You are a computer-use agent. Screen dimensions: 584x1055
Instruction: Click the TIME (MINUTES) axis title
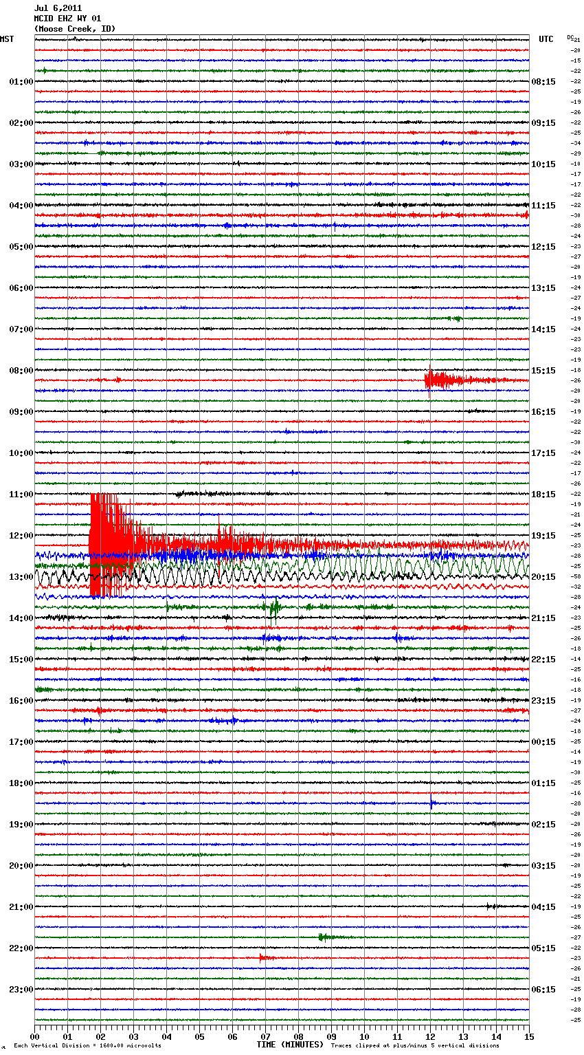tap(290, 1045)
